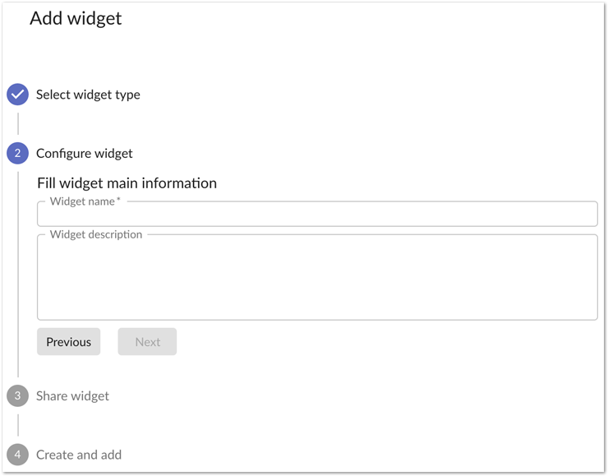Screen dimensions: 608x476
Task: Click the connector line between steps 1 and 2
Action: point(18,123)
